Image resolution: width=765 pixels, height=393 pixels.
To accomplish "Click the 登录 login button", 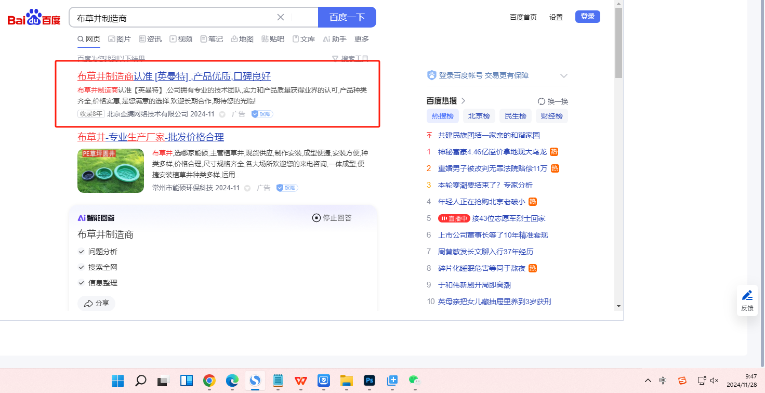I will (x=587, y=17).
